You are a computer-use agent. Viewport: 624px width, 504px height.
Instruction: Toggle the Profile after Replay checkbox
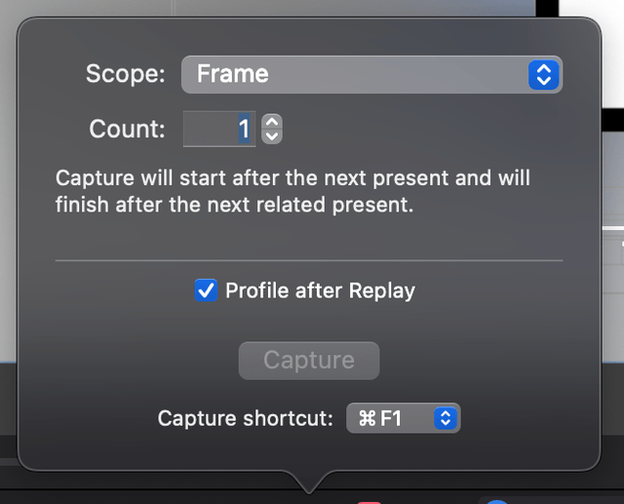(x=206, y=291)
